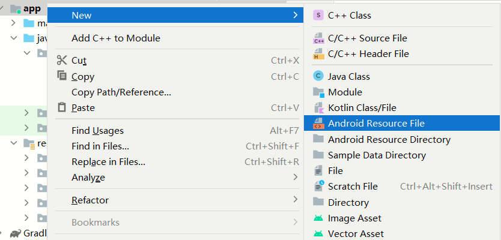The image size is (501, 240).
Task: Click the Scratch File icon
Action: 318,187
